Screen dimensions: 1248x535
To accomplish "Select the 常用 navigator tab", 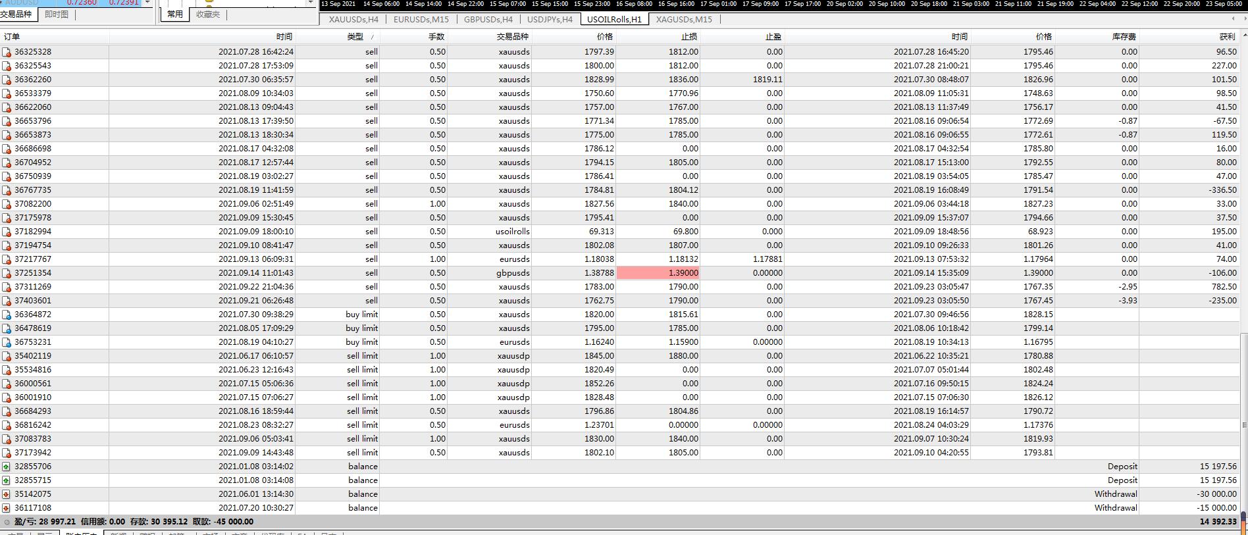I will [175, 14].
